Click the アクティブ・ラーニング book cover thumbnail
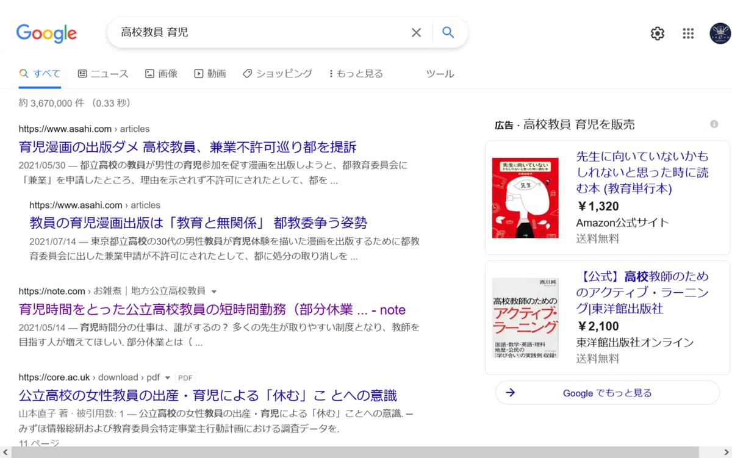 pos(525,318)
